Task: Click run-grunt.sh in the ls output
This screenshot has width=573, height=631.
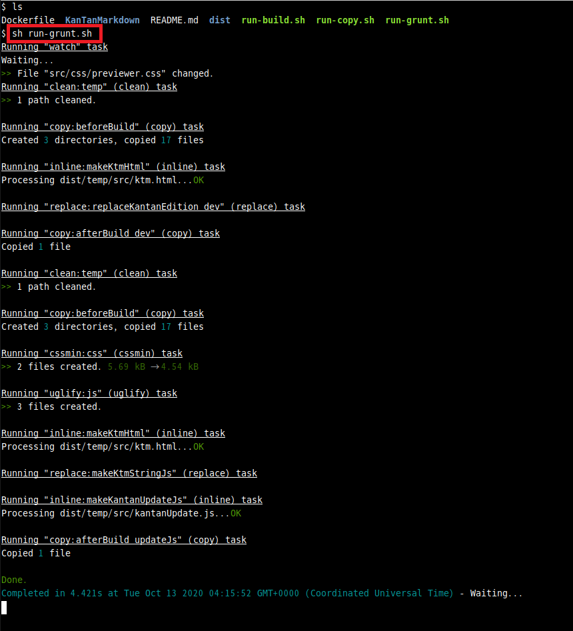Action: click(x=417, y=20)
